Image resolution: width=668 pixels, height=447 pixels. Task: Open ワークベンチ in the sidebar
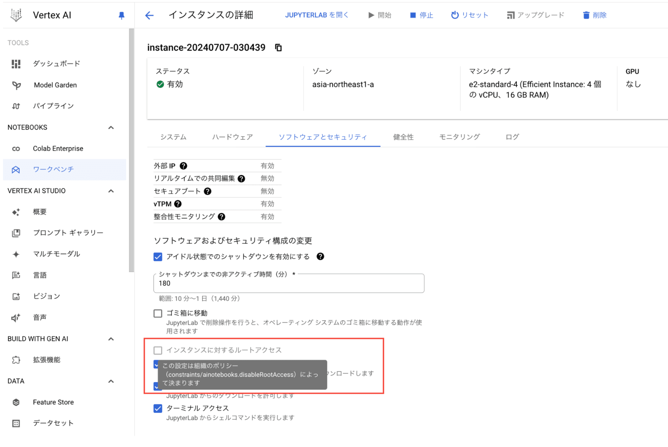click(64, 169)
